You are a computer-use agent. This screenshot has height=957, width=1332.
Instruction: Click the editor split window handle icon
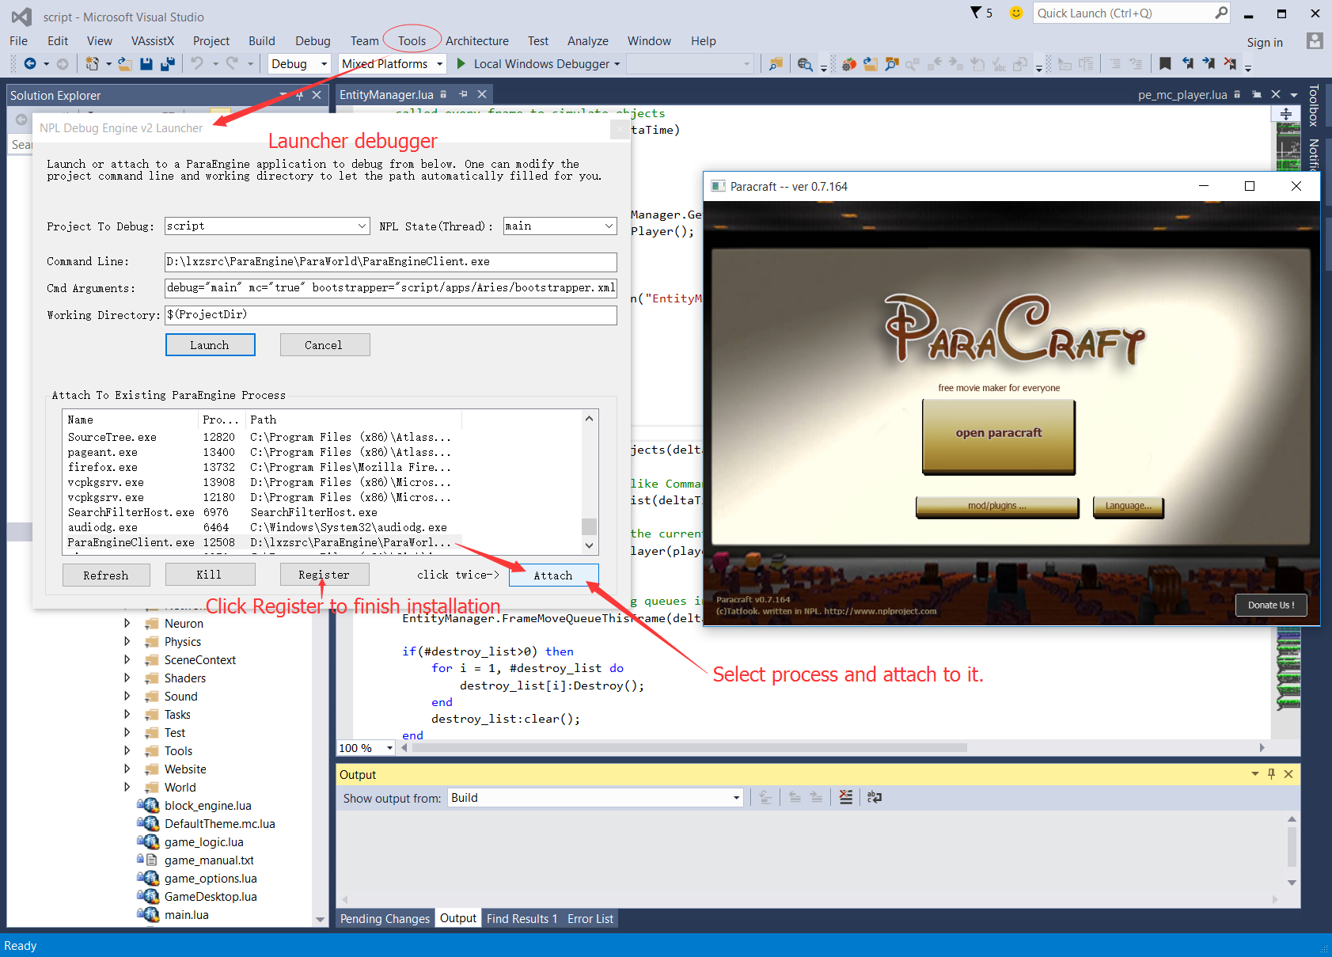[x=1286, y=114]
